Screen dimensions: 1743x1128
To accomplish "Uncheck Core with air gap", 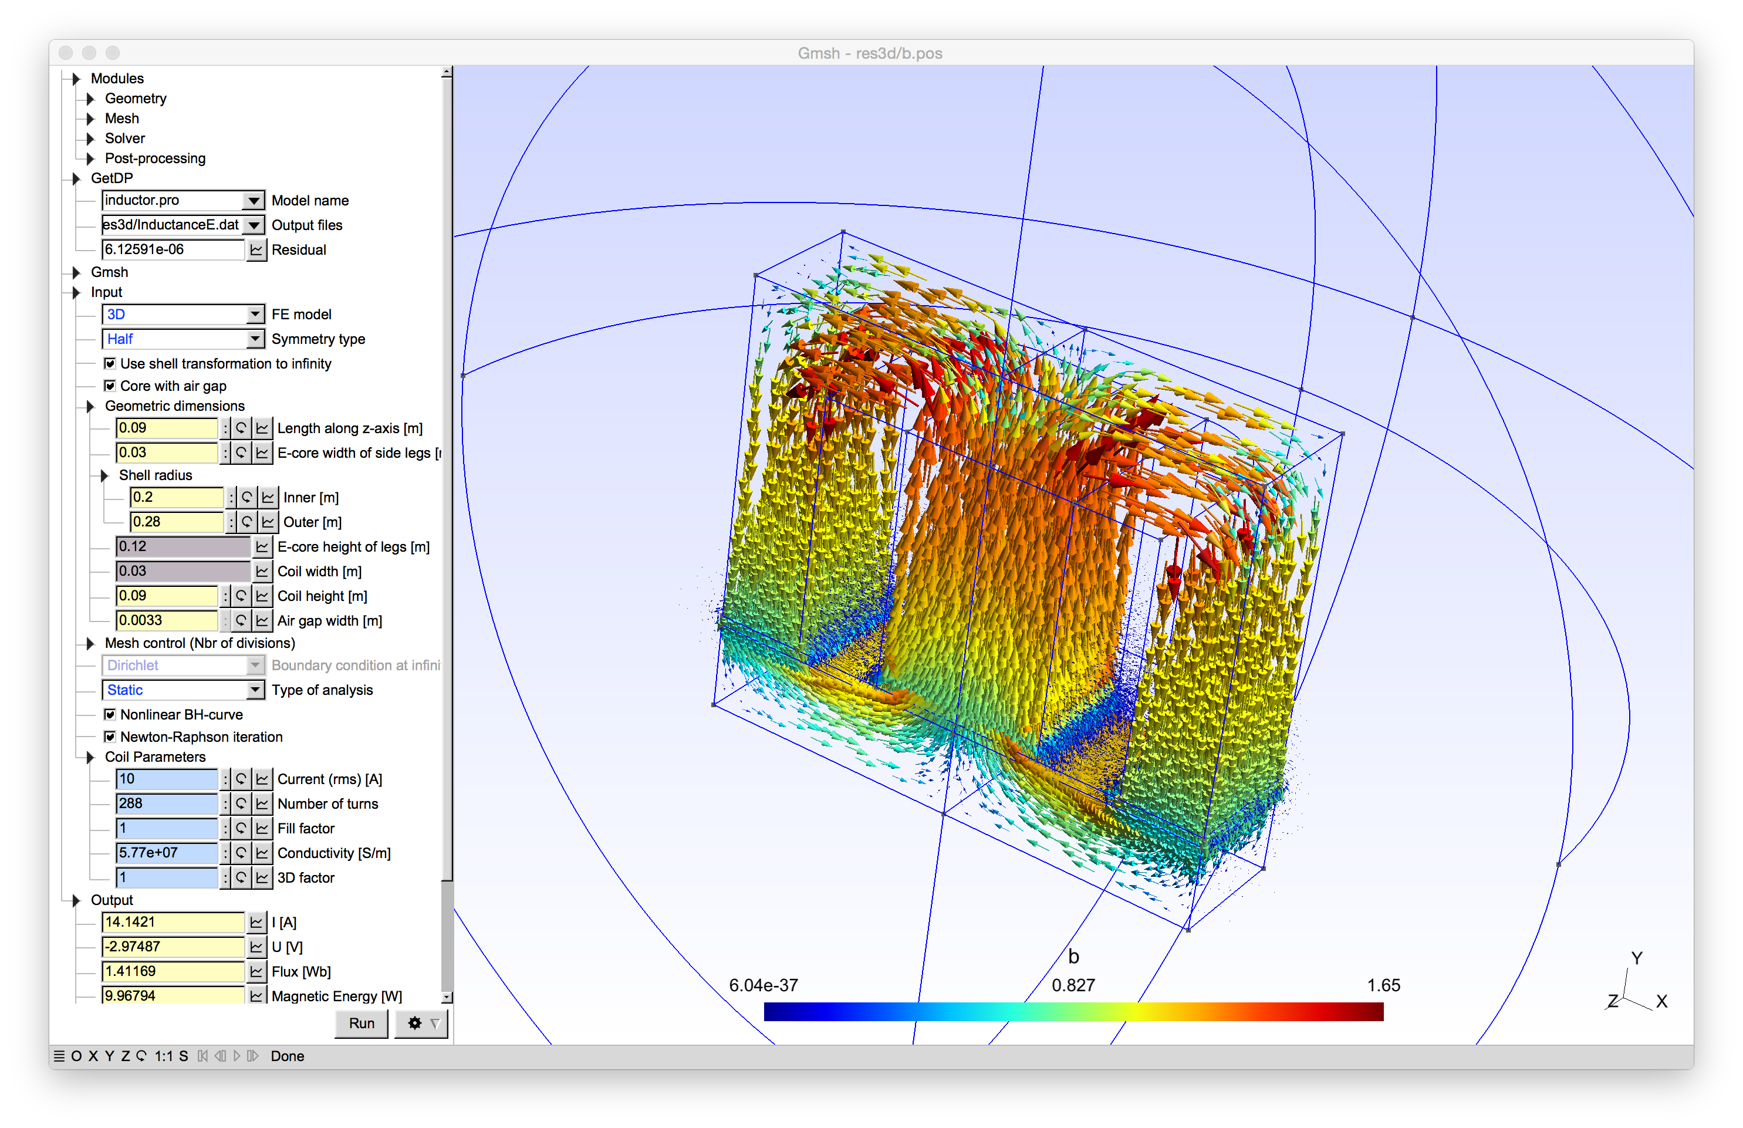I will point(110,386).
